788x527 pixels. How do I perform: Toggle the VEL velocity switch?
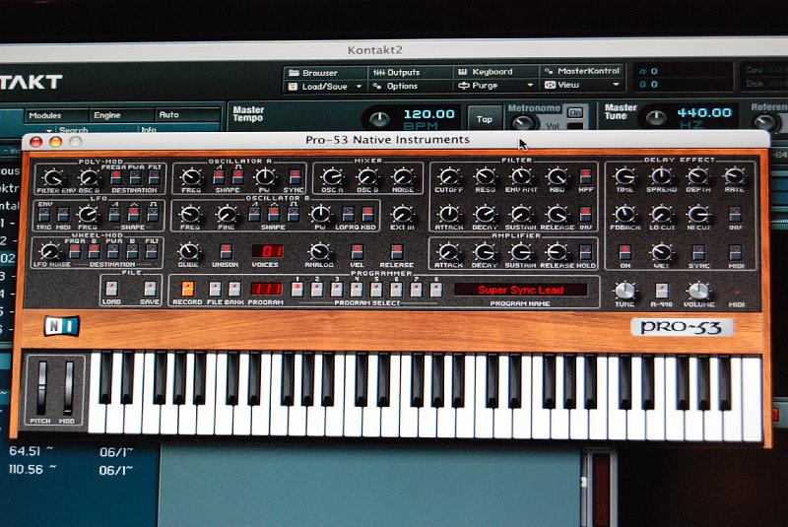point(357,251)
